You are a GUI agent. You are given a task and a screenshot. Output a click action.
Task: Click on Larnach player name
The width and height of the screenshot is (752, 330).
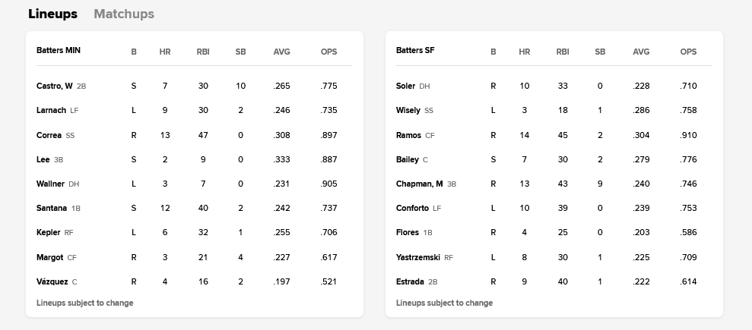(x=51, y=110)
